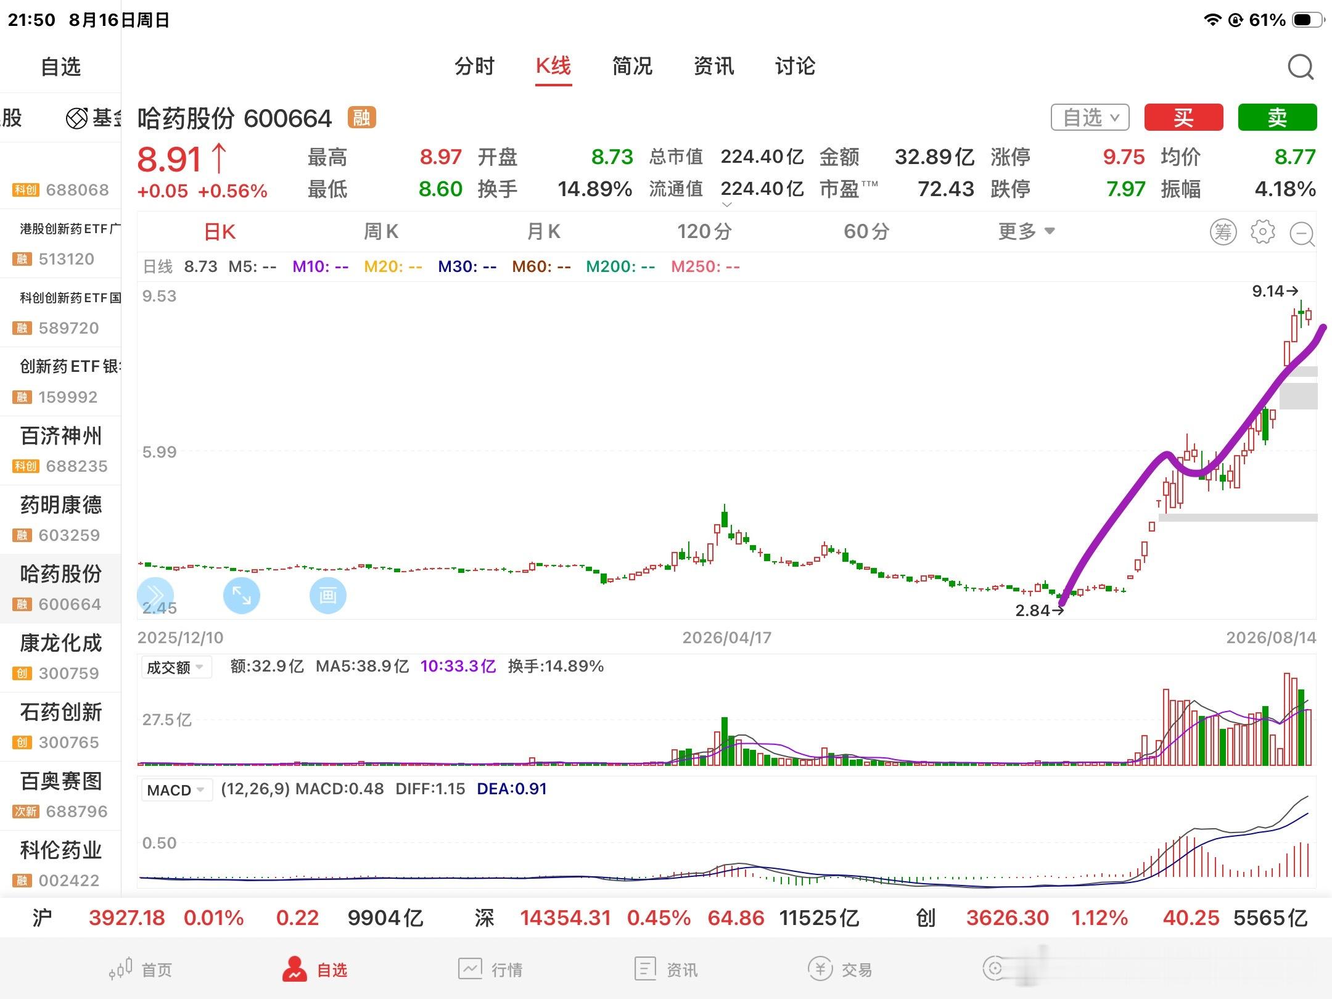This screenshot has height=999, width=1332.
Task: Click the 筹 chip distribution icon
Action: point(1223,232)
